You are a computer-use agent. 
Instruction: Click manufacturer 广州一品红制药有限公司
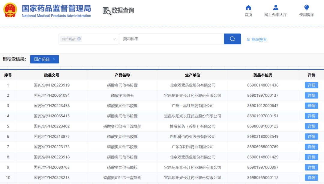[193, 106]
